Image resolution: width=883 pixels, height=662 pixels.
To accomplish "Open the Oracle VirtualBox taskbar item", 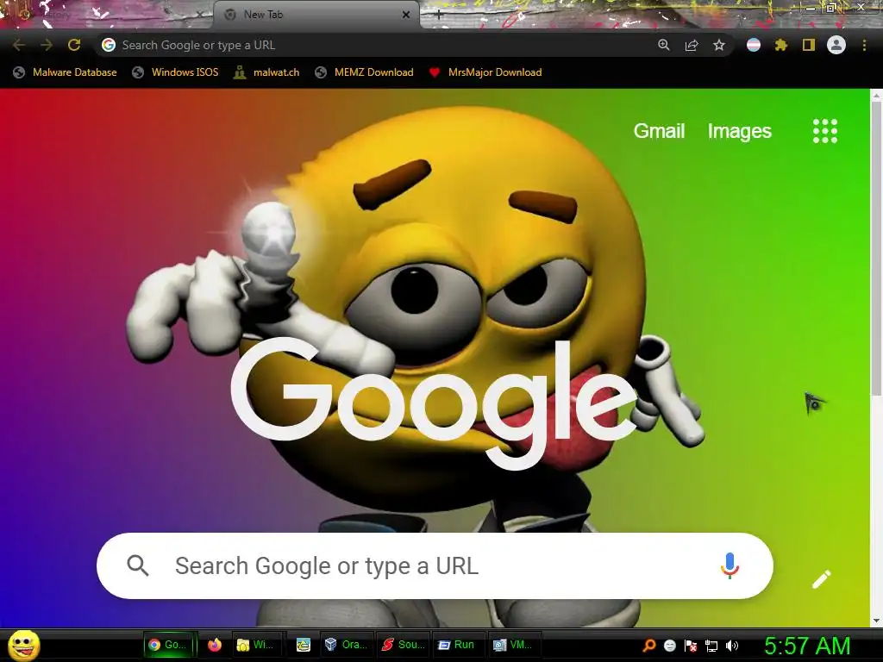I will [346, 645].
